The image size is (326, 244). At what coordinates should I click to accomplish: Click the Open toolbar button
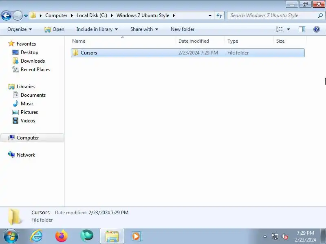point(55,29)
